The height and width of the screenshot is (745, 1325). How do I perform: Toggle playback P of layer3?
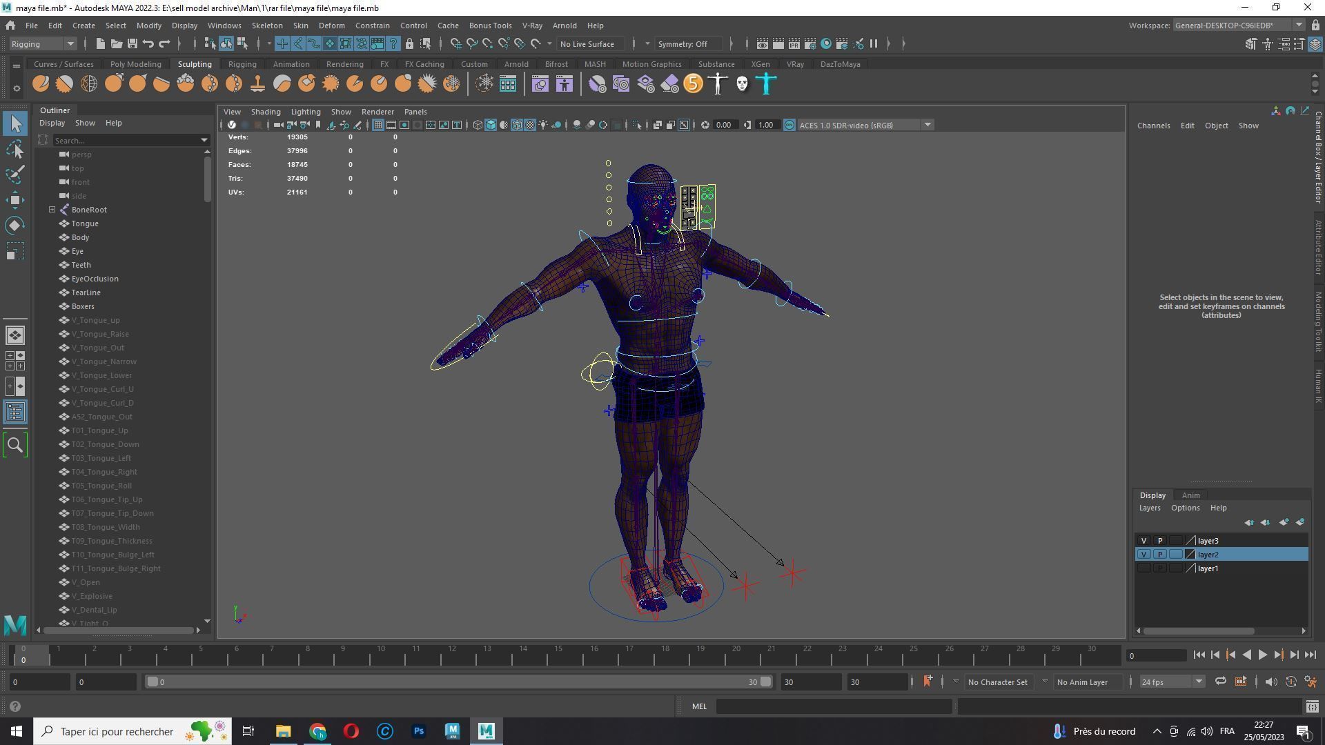tap(1159, 541)
